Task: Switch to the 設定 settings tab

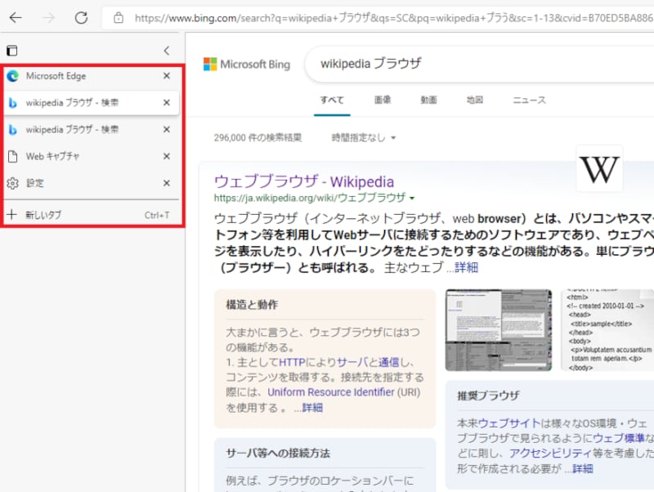Action: [x=35, y=183]
